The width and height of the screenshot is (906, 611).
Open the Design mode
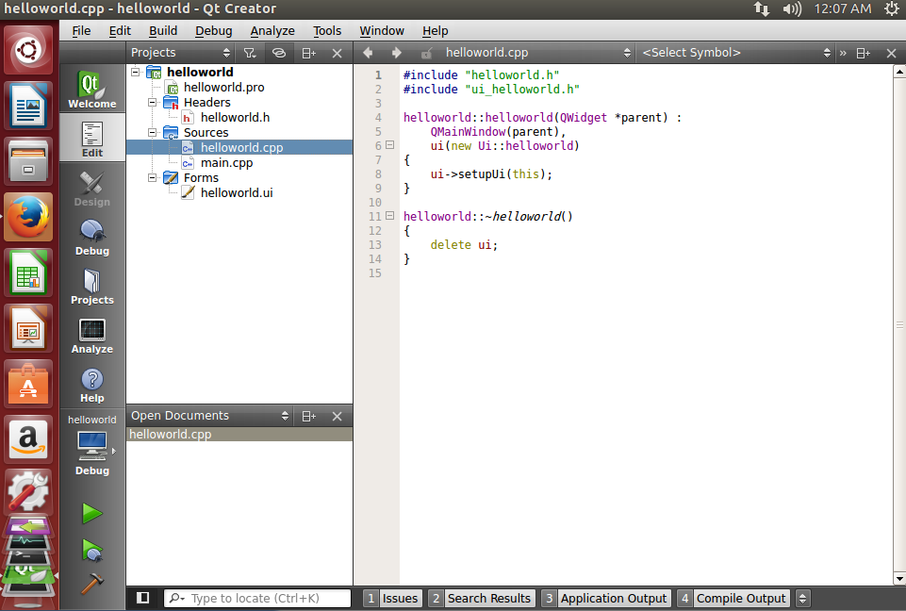[x=91, y=188]
